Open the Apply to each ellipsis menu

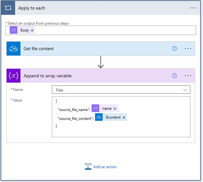[x=193, y=8]
